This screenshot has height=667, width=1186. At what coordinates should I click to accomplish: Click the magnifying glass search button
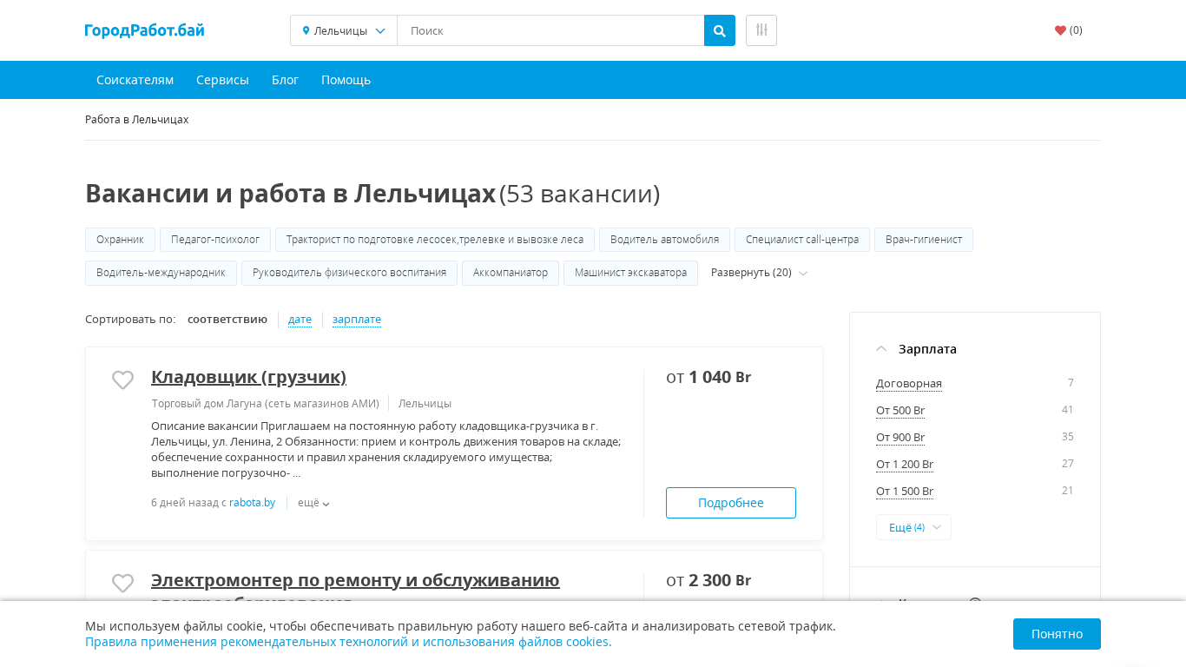click(719, 30)
